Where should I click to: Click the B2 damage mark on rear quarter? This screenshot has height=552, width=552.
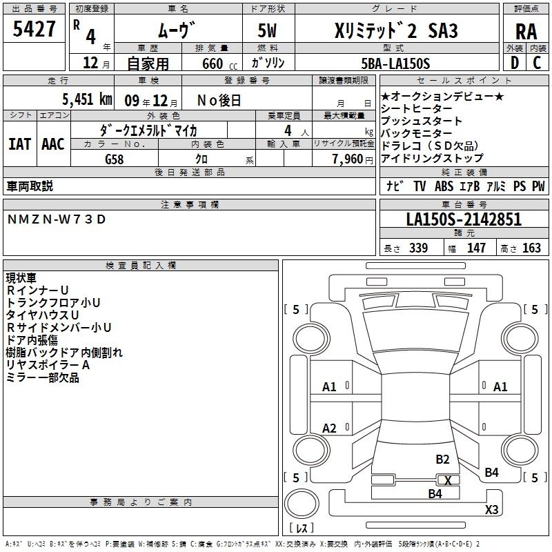442,460
